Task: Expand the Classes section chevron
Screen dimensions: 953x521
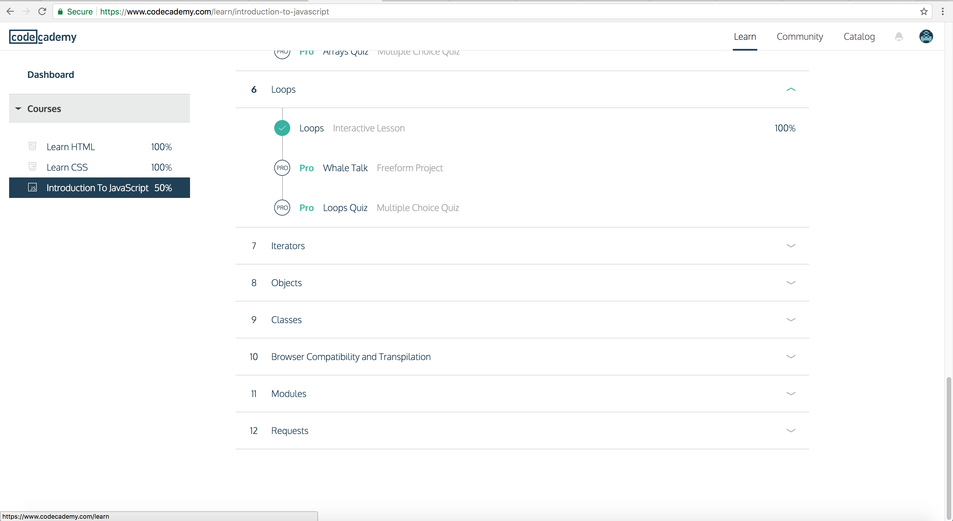Action: pos(791,320)
